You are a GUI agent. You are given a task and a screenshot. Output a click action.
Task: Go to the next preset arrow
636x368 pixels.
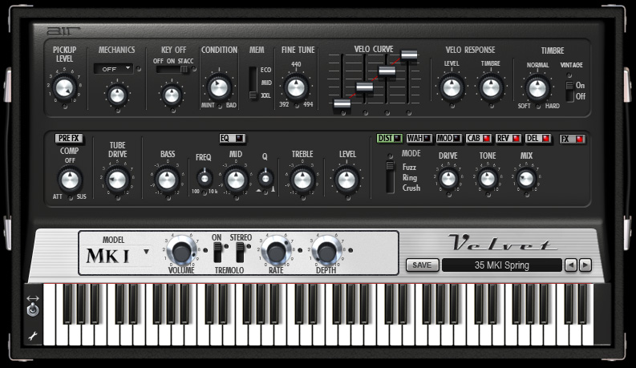point(585,265)
